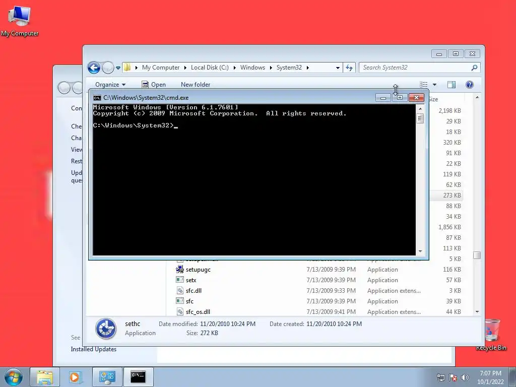Viewport: 516px width, 387px height.
Task: Maximize the System32 Explorer window
Action: (456, 53)
